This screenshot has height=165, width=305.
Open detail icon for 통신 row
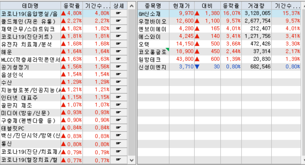pyautogui.click(x=119, y=144)
